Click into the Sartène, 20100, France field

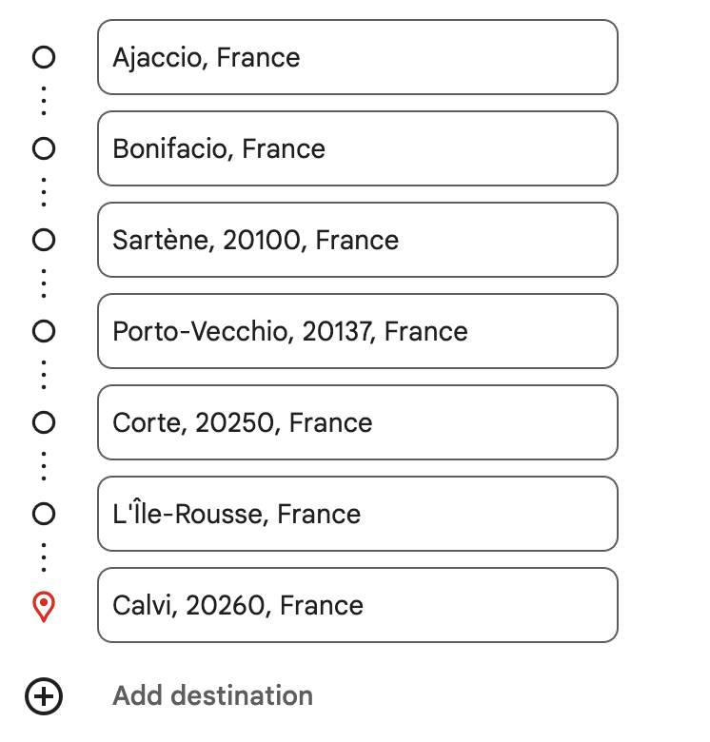pyautogui.click(x=357, y=240)
